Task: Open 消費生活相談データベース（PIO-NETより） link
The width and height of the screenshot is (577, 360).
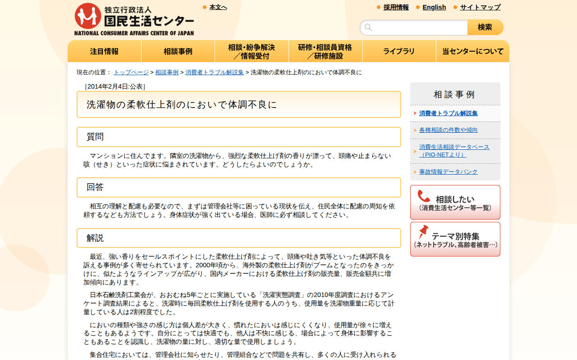Action: 454,151
